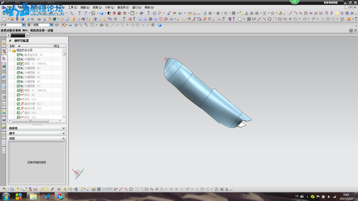358x201 pixels.
Task: Click the Line tool in bottom sketch toolbar
Action: [x=121, y=189]
